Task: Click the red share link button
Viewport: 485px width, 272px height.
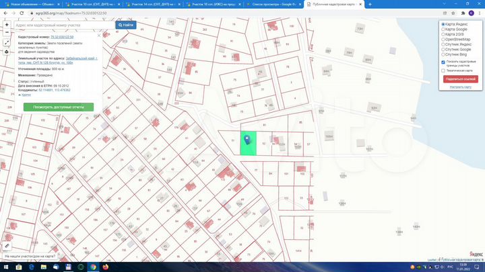Action: [460, 79]
